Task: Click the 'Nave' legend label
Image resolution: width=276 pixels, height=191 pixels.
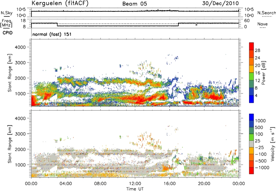Action: (263, 24)
